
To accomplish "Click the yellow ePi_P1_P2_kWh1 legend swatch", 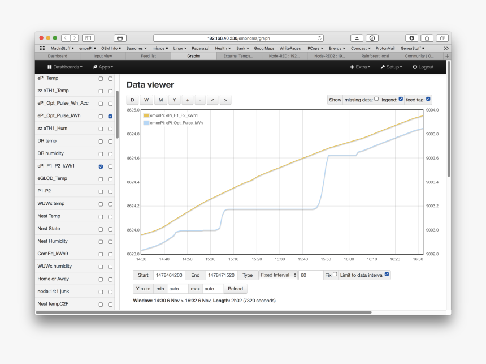I will (146, 115).
